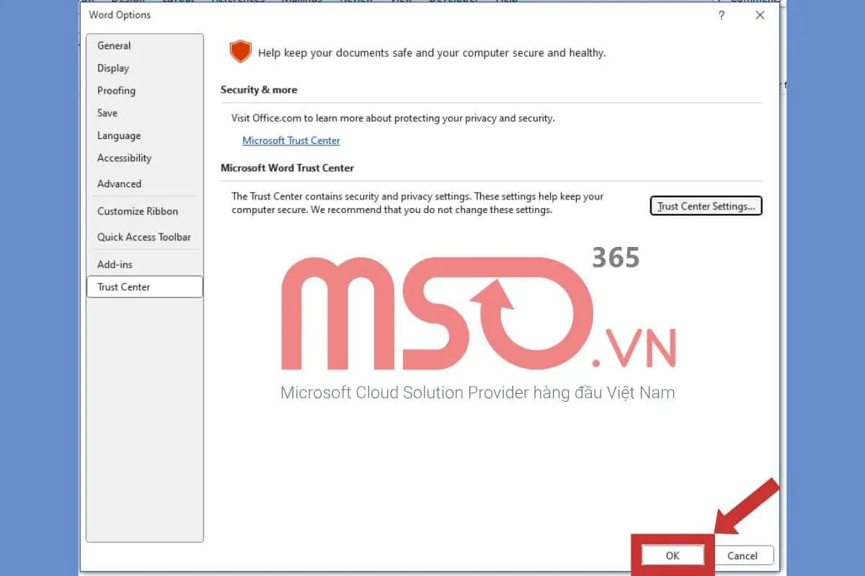The height and width of the screenshot is (576, 865).
Task: Click the question mark Help icon
Action: tap(722, 15)
